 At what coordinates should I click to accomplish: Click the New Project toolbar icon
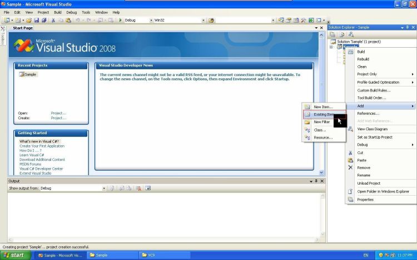point(7,20)
